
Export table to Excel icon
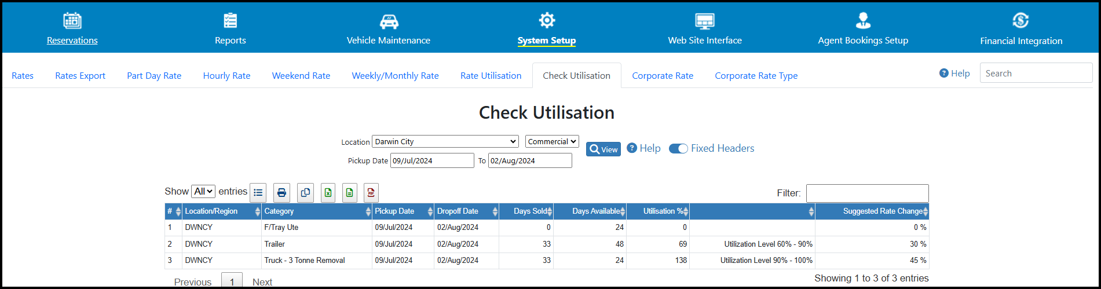[x=328, y=193]
